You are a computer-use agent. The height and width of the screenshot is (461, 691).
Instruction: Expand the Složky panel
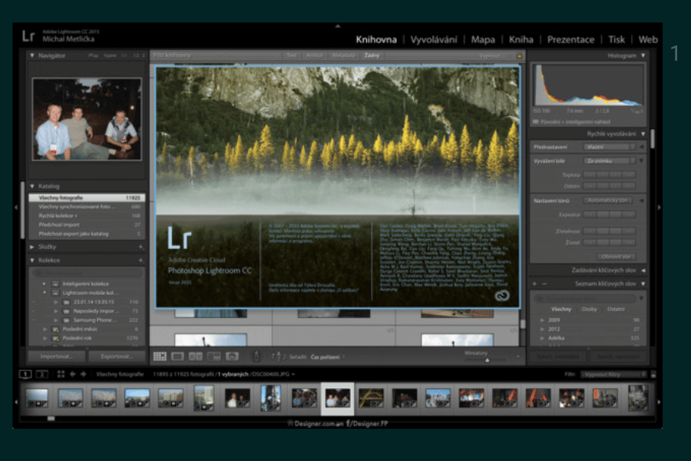tap(32, 247)
